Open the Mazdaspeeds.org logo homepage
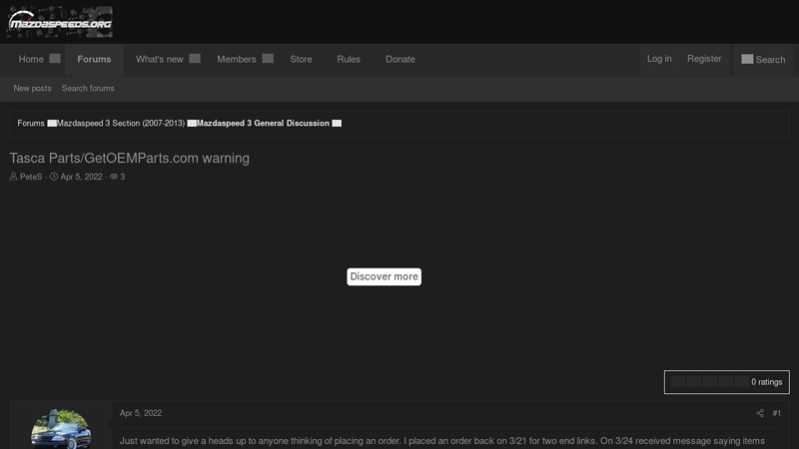The width and height of the screenshot is (799, 449). [x=60, y=22]
